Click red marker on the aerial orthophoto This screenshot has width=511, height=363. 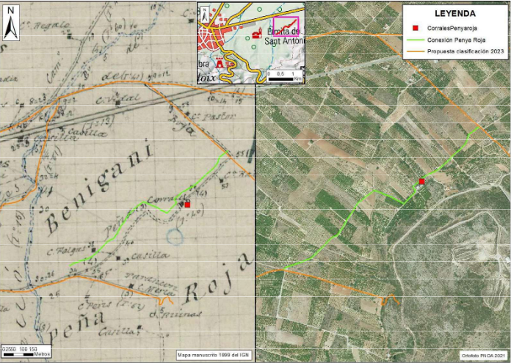pyautogui.click(x=421, y=181)
